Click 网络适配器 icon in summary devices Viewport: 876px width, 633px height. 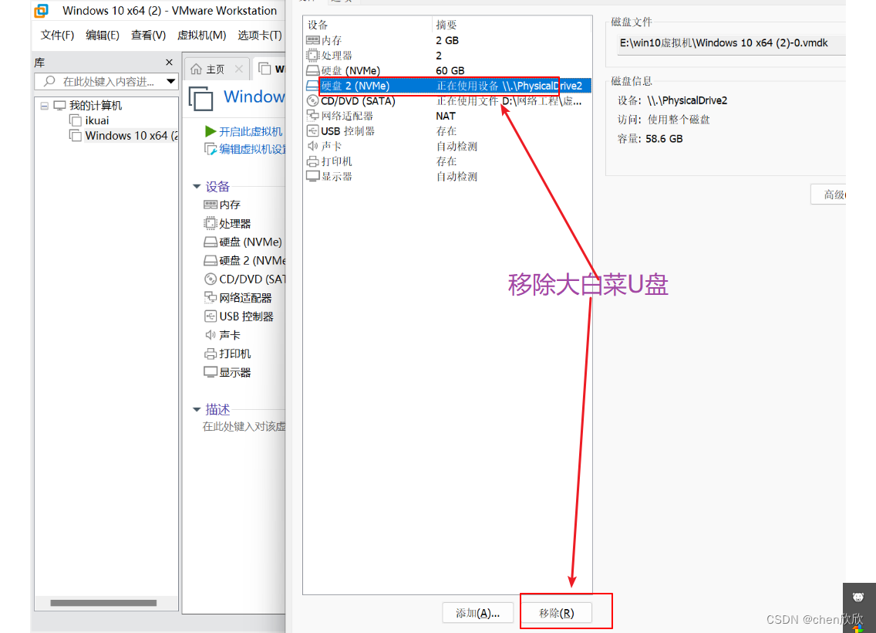(x=211, y=297)
